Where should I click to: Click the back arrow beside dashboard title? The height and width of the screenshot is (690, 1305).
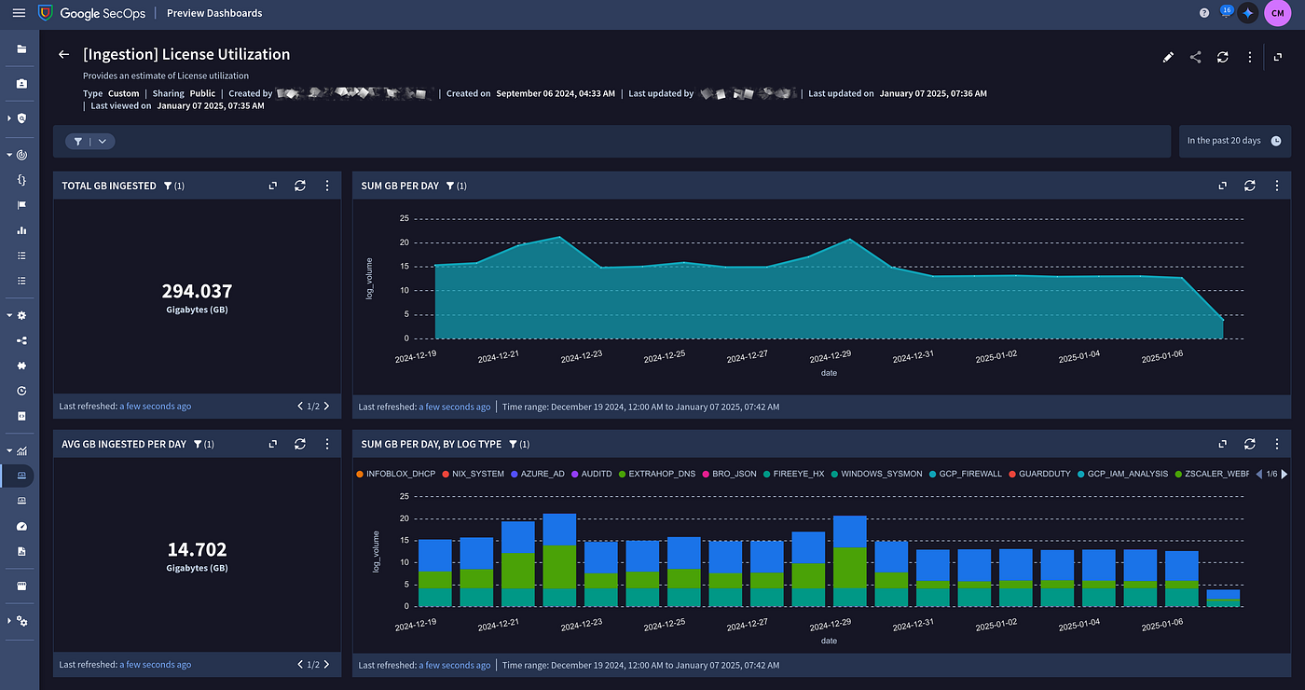(63, 55)
